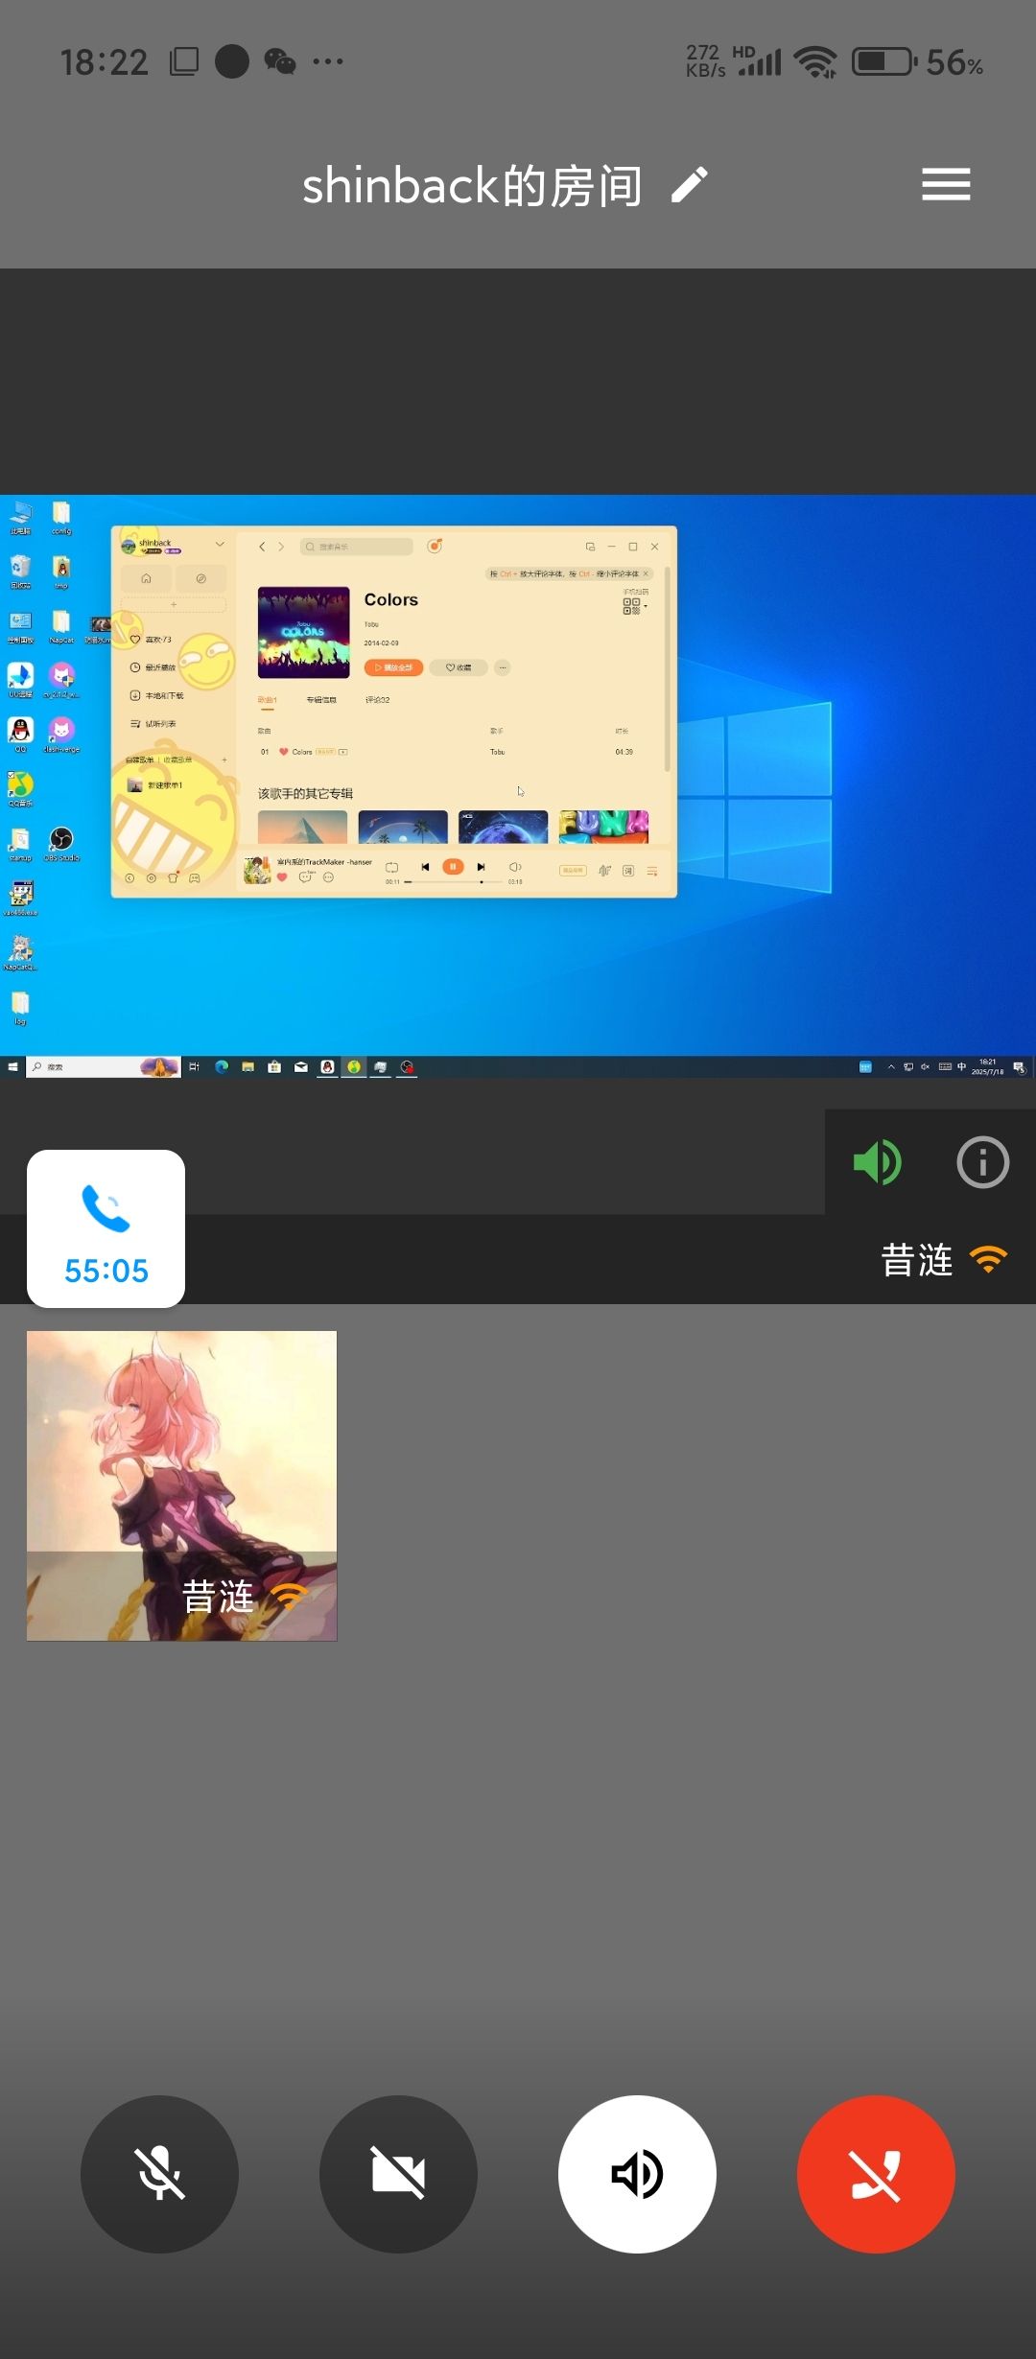1036x2359 pixels.
Task: Click the loop mode icon in player
Action: (391, 868)
